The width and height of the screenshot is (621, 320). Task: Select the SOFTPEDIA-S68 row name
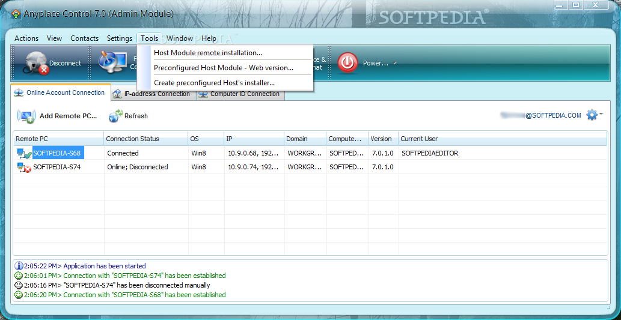pos(59,153)
